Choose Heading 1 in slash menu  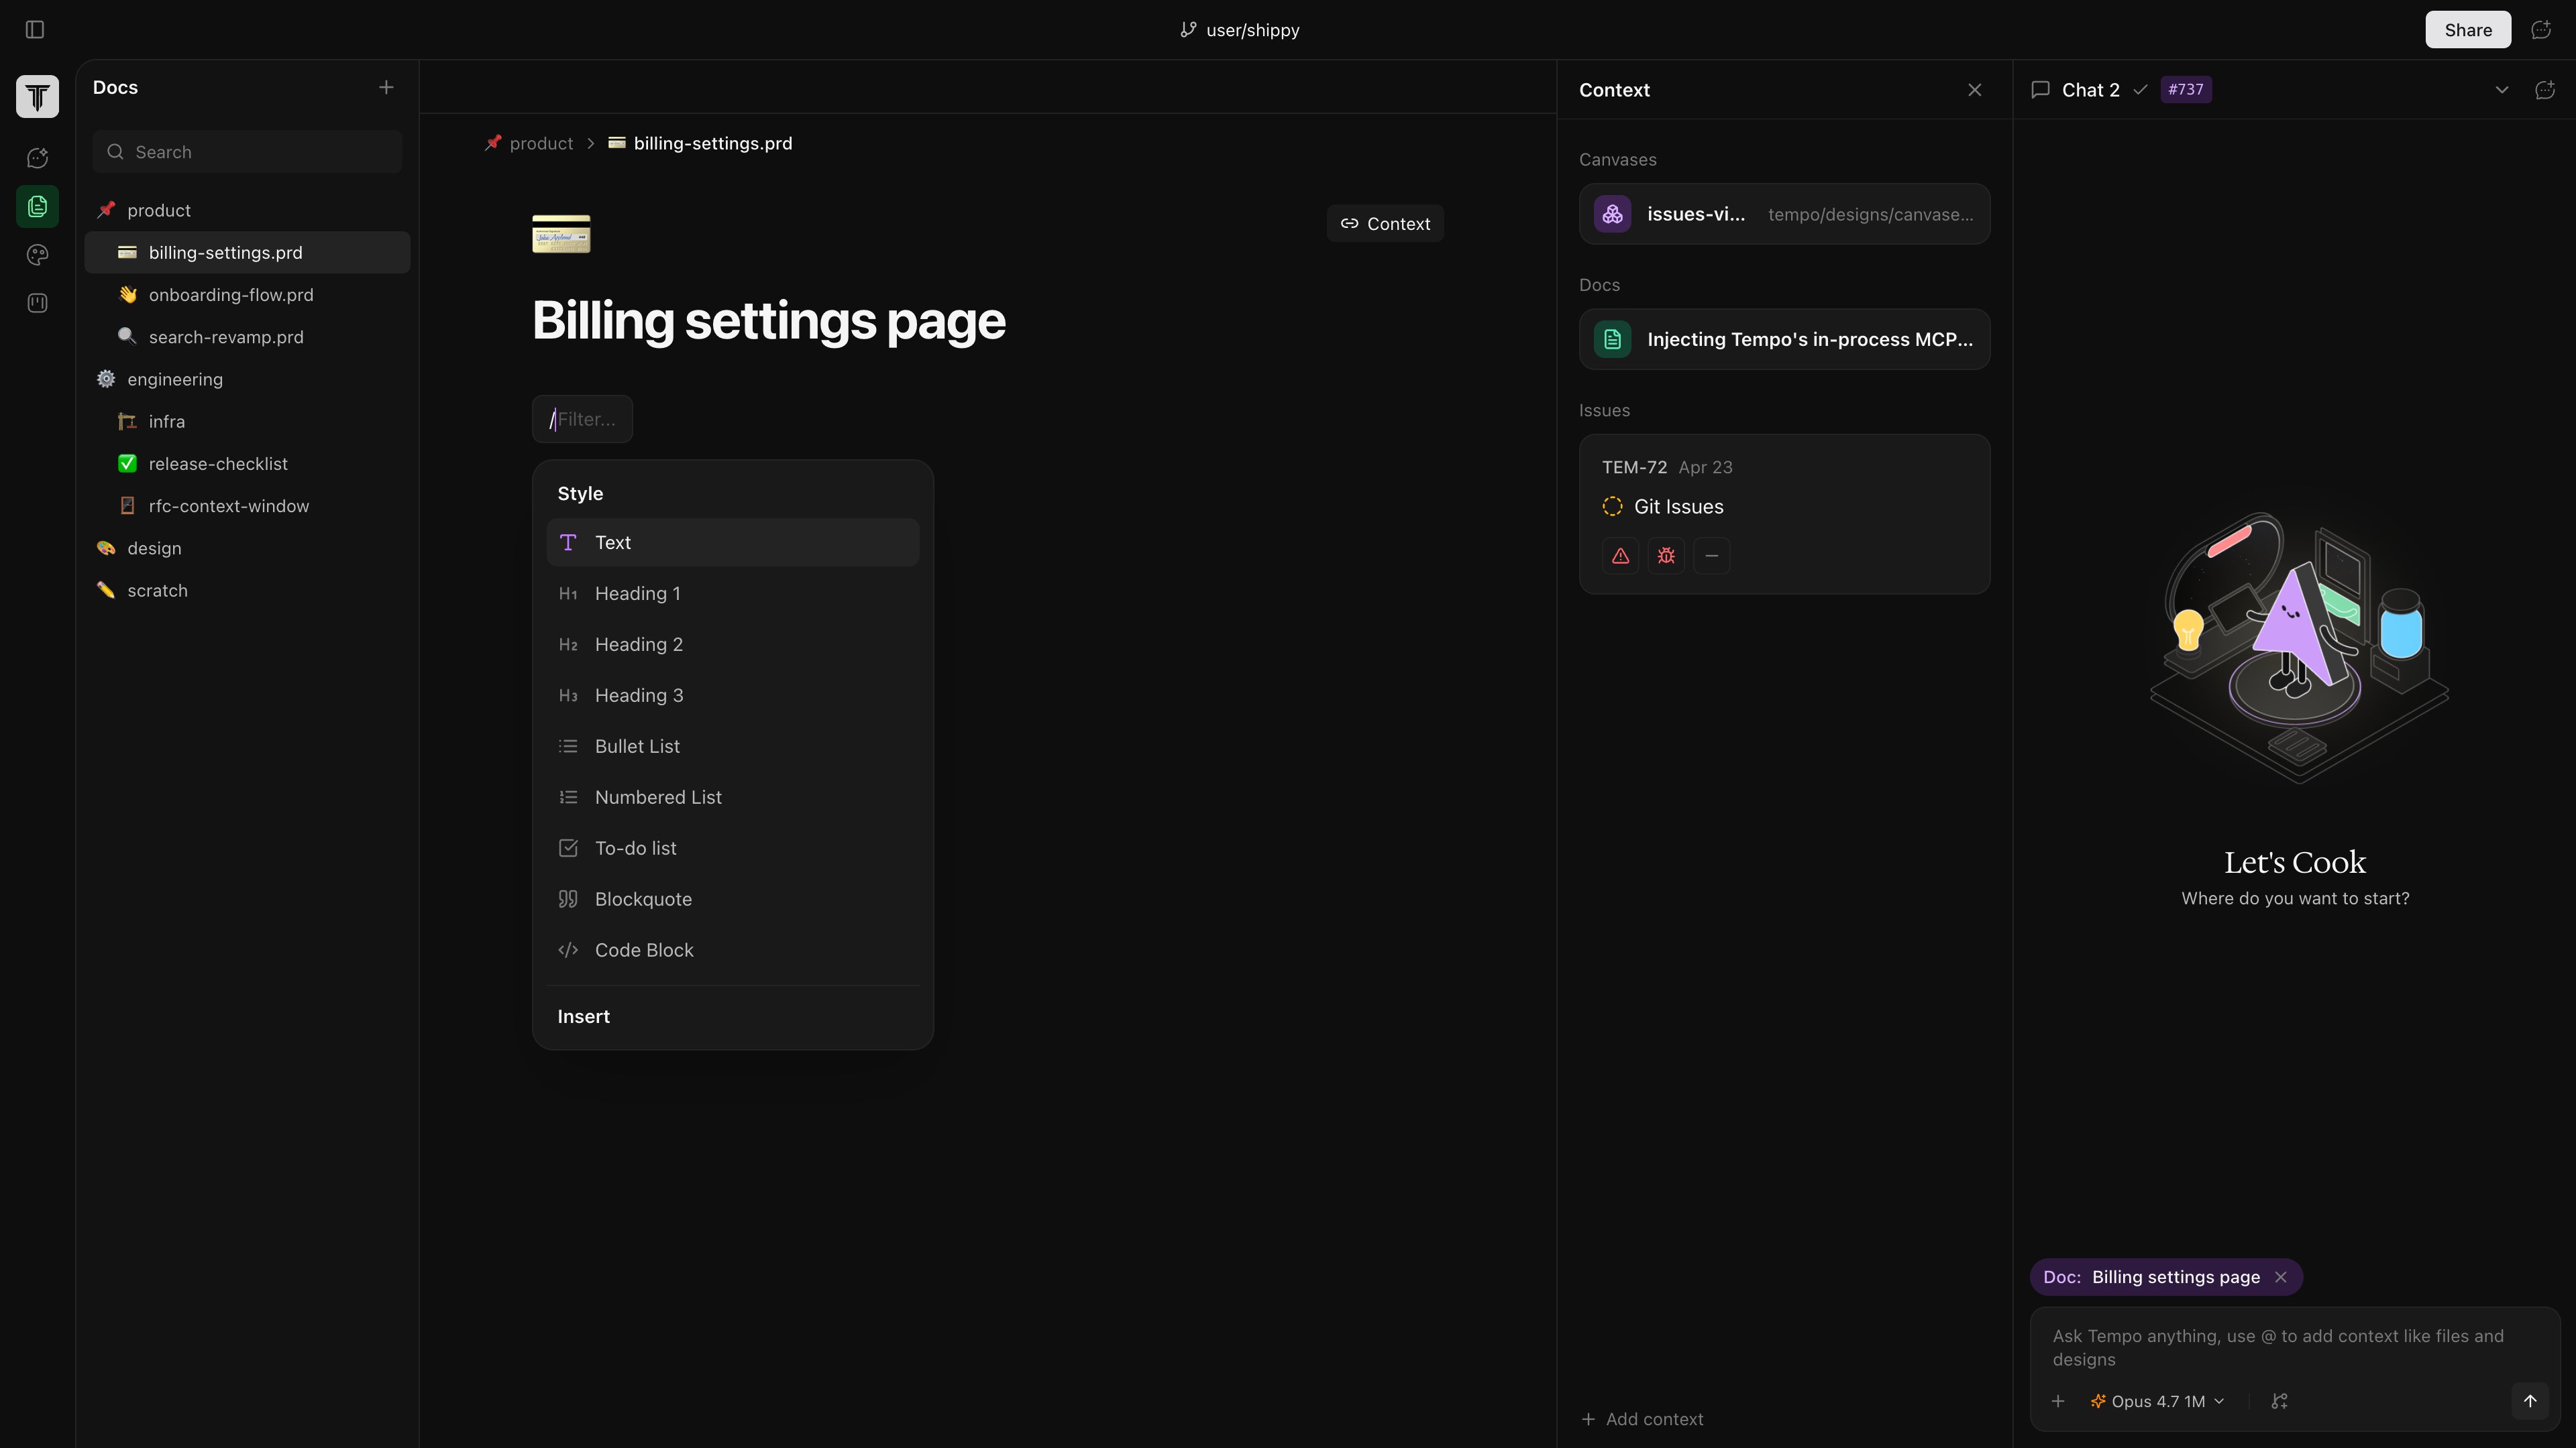tap(733, 593)
